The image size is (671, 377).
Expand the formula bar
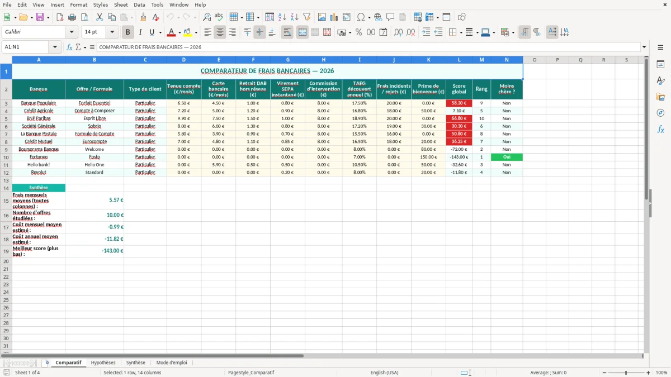(645, 47)
